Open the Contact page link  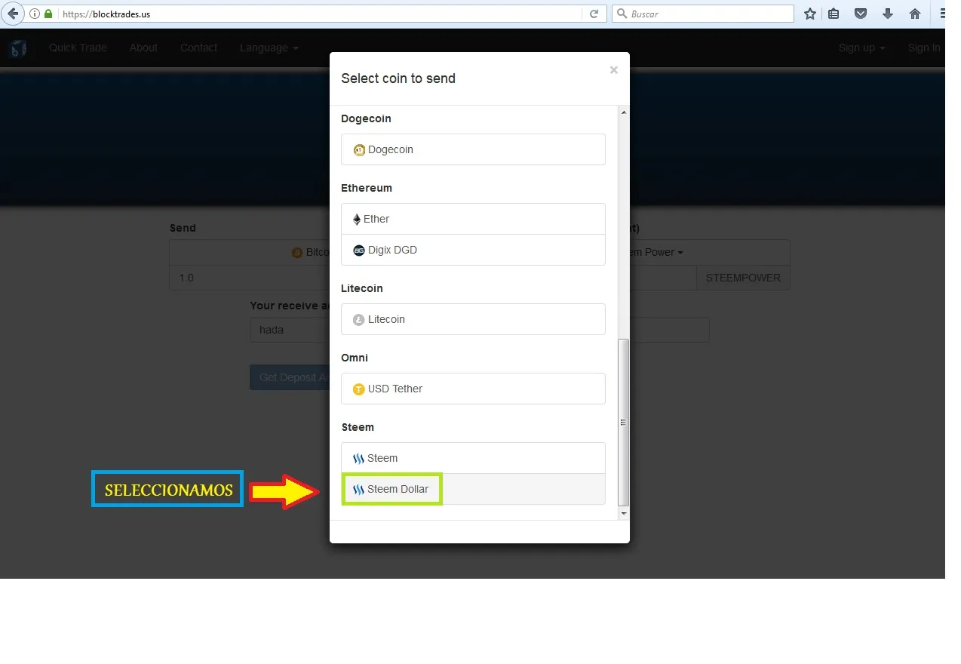(198, 48)
